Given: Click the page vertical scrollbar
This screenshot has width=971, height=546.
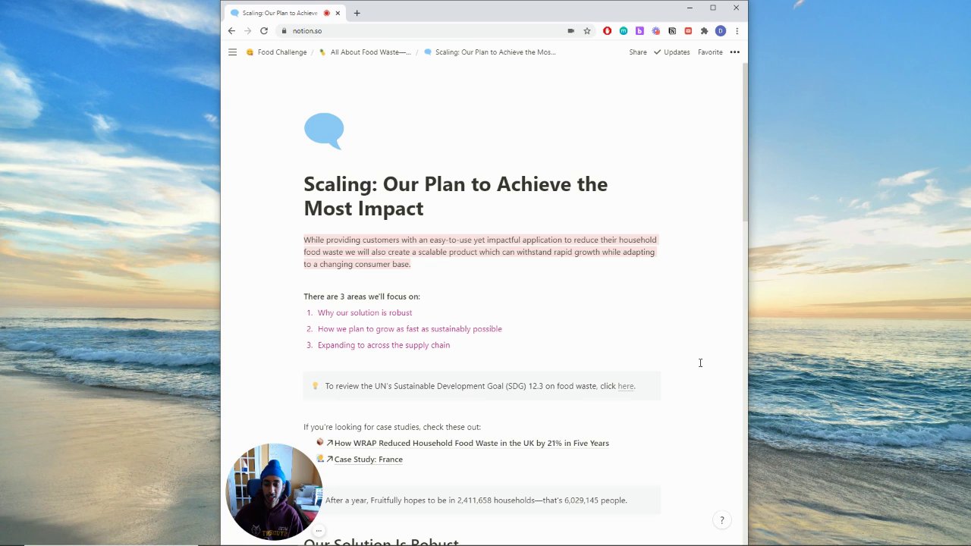Looking at the screenshot, I should (745, 144).
